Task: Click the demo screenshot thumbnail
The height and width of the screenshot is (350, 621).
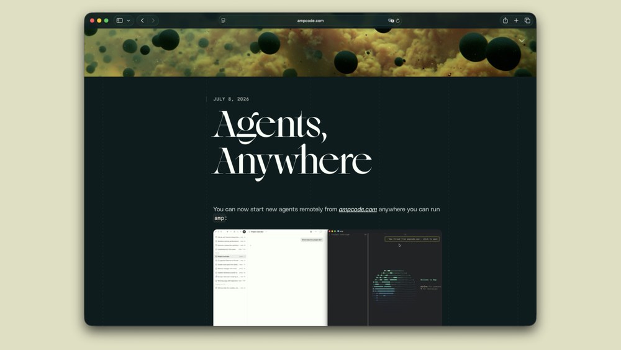Action: (327, 277)
